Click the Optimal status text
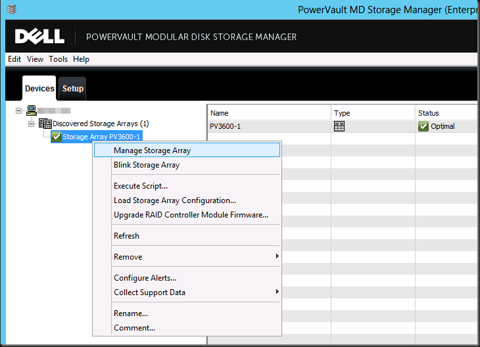Viewport: 480px width, 347px height. pyautogui.click(x=443, y=126)
